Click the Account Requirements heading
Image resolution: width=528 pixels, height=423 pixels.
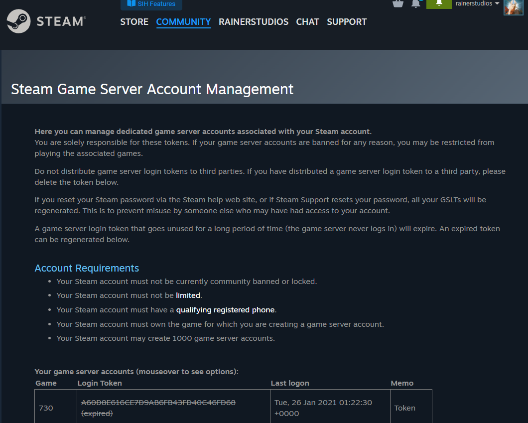(x=87, y=268)
